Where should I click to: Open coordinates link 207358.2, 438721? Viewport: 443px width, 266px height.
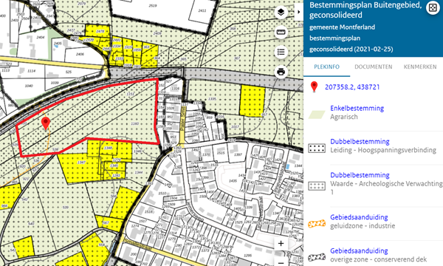pos(352,87)
